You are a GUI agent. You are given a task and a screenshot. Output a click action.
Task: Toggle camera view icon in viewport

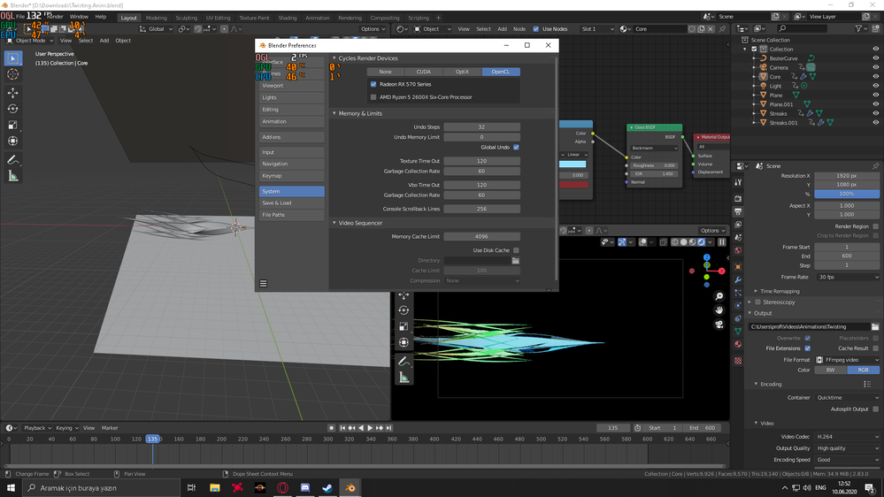tap(719, 324)
